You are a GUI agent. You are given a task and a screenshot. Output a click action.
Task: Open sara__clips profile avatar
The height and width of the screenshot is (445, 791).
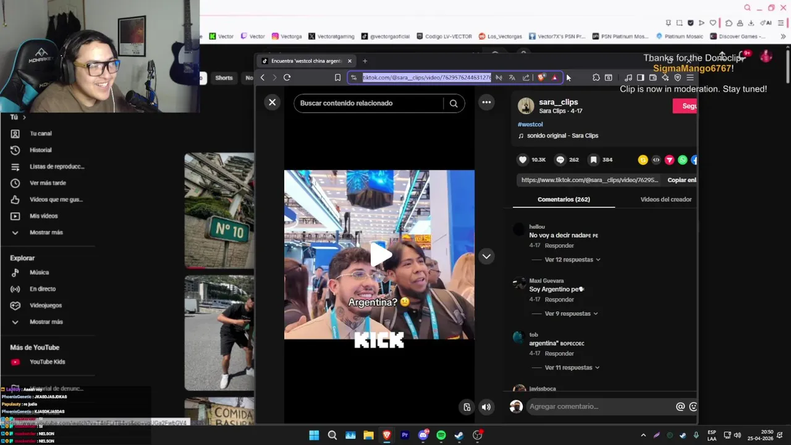point(526,106)
